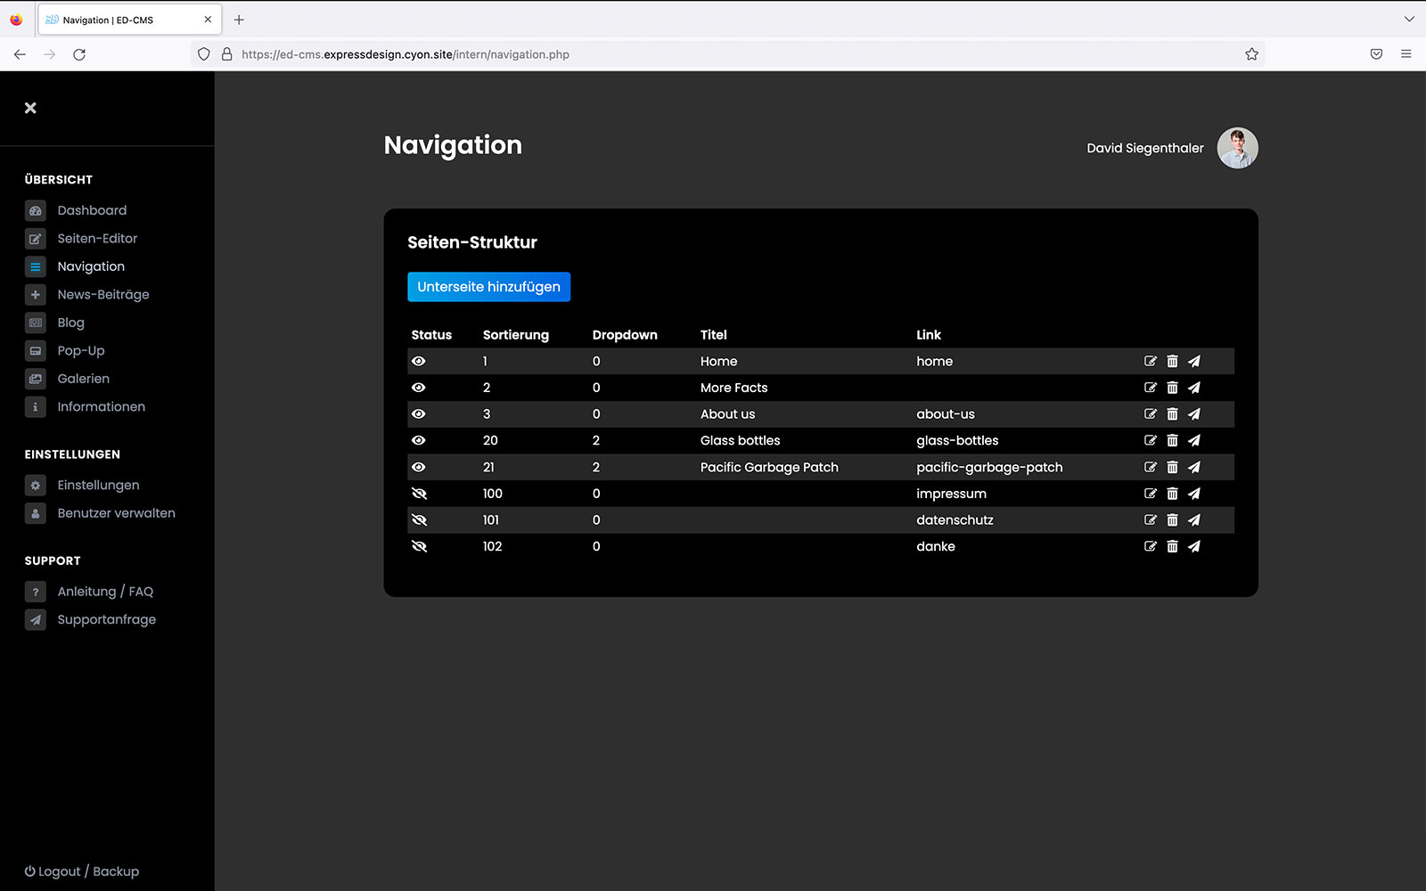Hide the Glass bottles page
The width and height of the screenshot is (1426, 891).
click(x=419, y=440)
